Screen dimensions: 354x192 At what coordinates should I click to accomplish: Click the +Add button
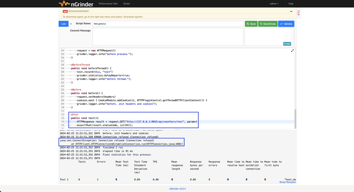point(287,44)
